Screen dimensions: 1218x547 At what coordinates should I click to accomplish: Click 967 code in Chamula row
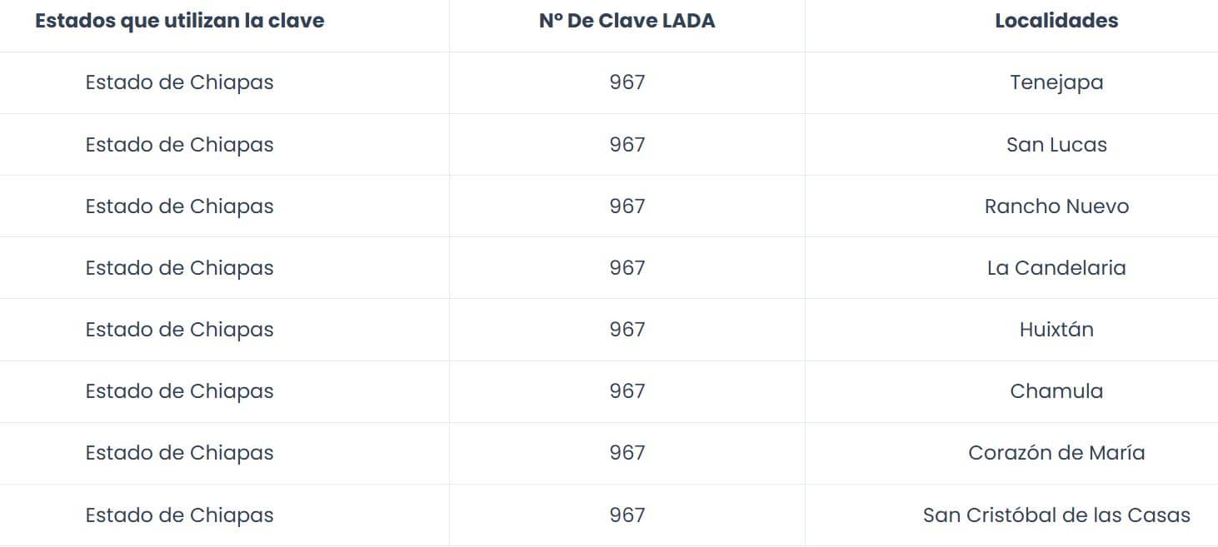pyautogui.click(x=627, y=390)
